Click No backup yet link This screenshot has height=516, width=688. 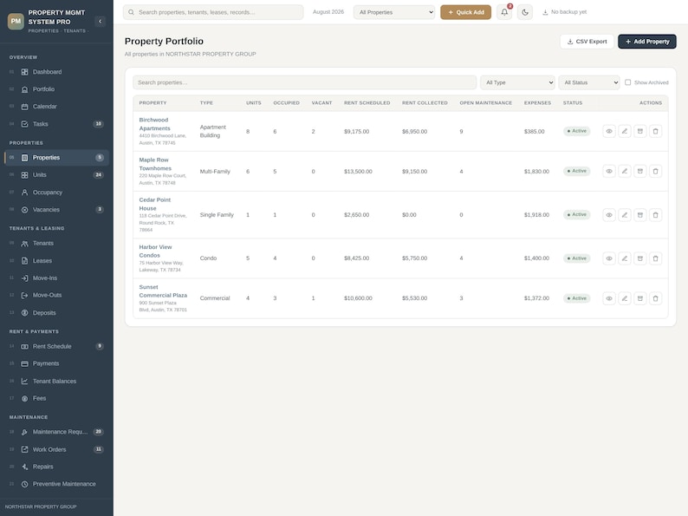564,12
